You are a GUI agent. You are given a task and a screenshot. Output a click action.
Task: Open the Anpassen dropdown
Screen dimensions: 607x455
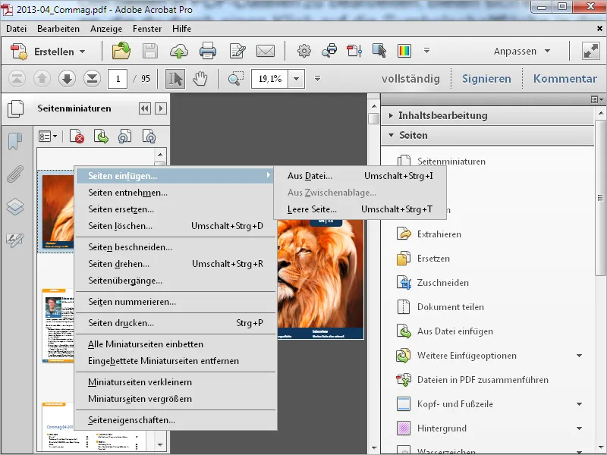[x=522, y=51]
